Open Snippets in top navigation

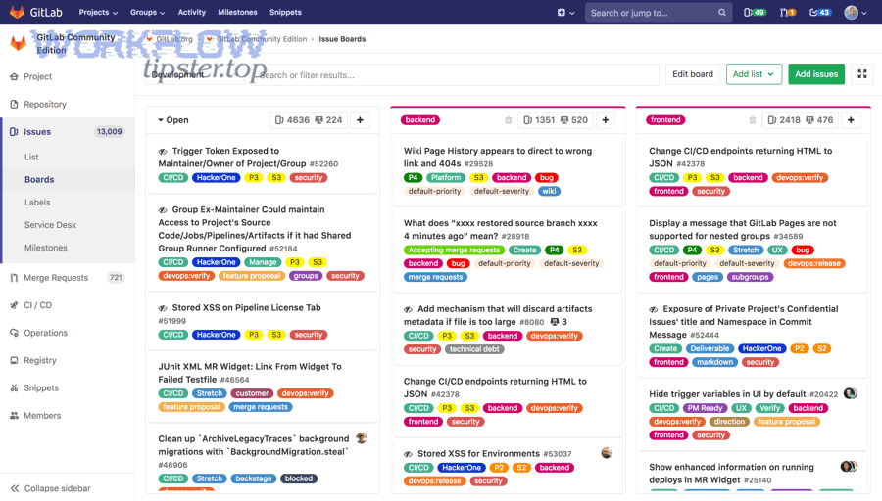[285, 13]
